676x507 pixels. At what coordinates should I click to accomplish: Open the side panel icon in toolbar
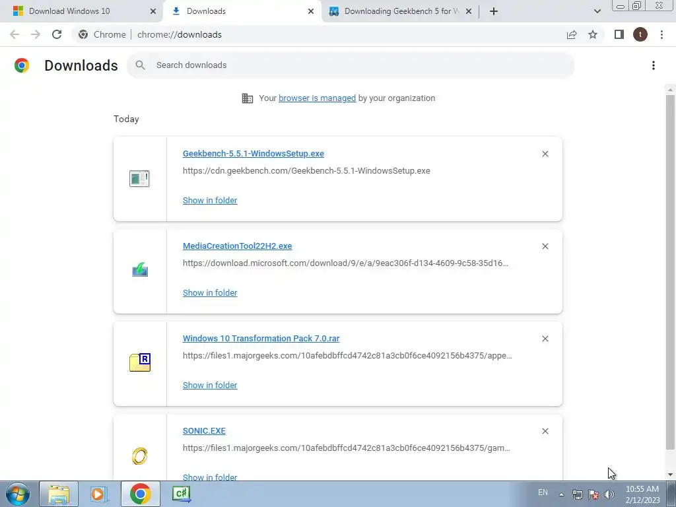pos(619,34)
